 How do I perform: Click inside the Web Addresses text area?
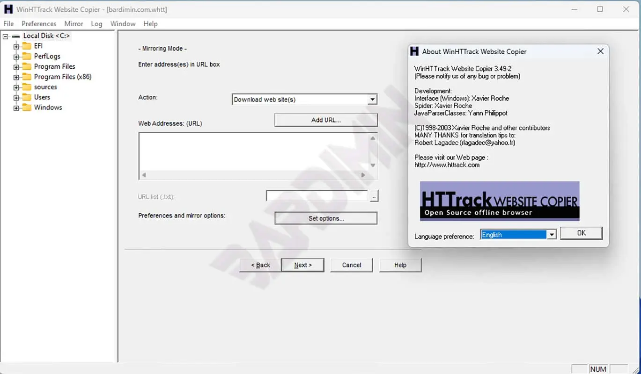[253, 152]
